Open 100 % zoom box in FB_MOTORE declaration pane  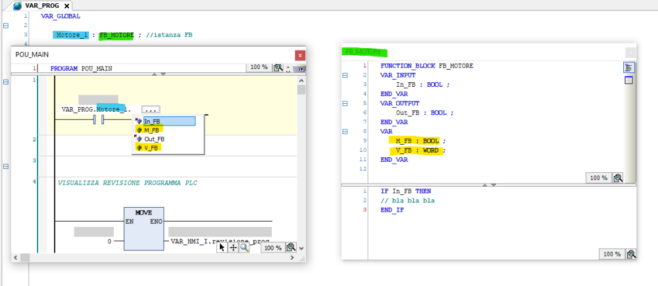point(598,178)
